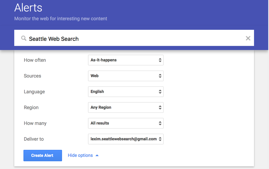Select the Alerts page title
269x169 pixels.
point(28,8)
